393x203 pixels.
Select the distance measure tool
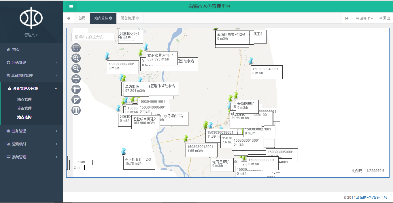[76, 89]
